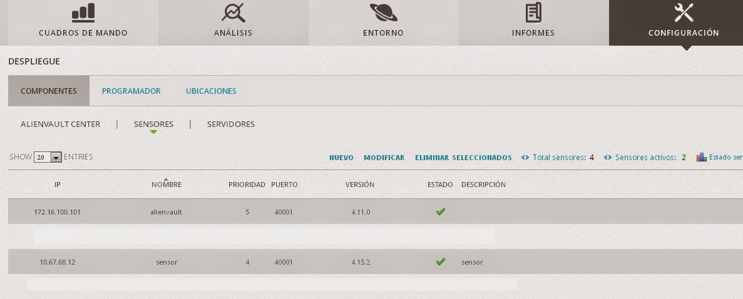The height and width of the screenshot is (299, 743).
Task: Open the Entorno planet icon
Action: [x=383, y=13]
